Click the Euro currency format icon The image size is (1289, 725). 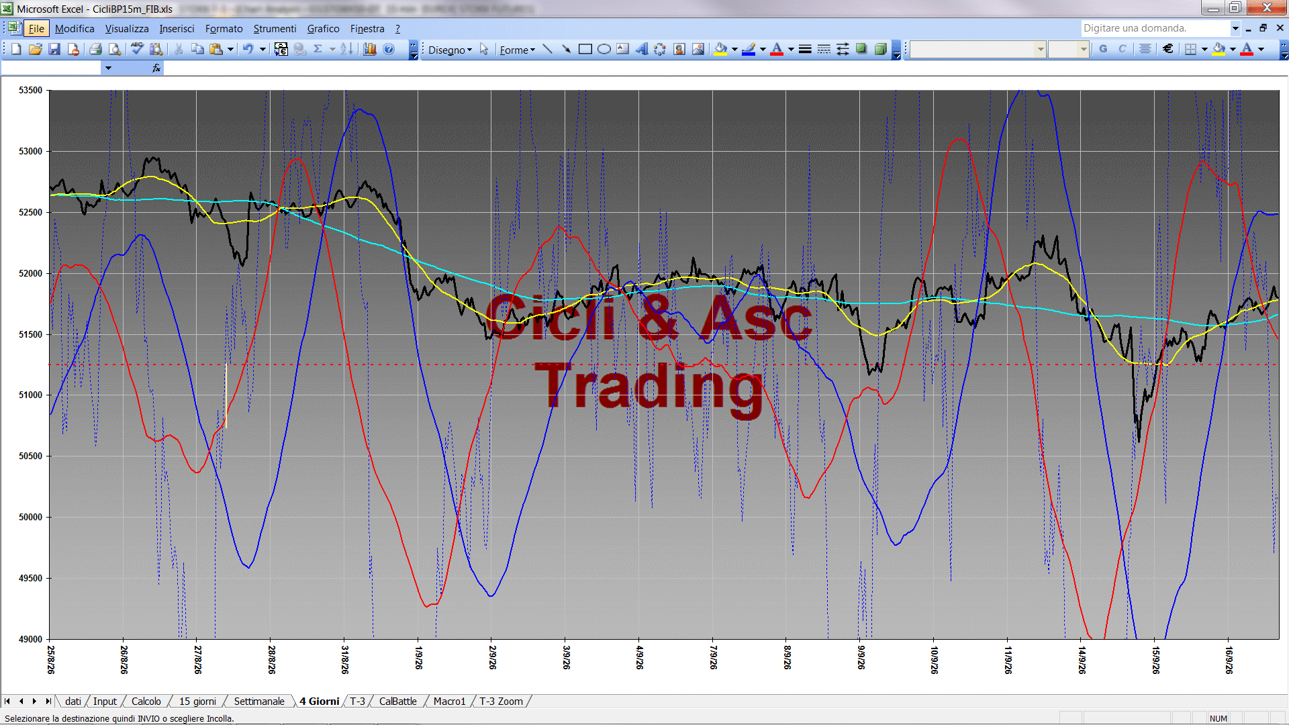(x=1168, y=49)
